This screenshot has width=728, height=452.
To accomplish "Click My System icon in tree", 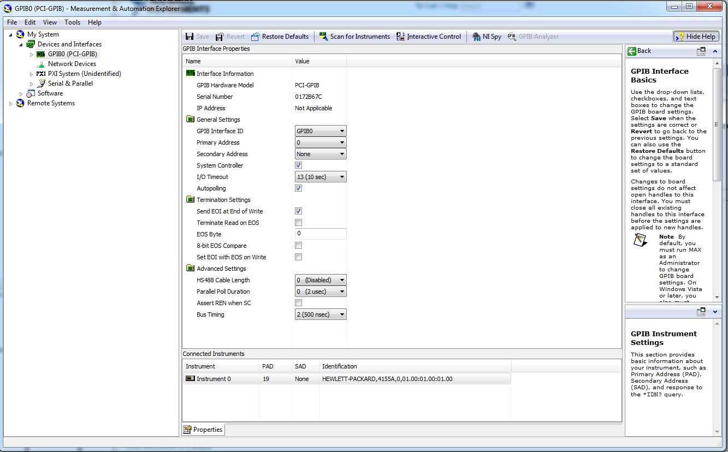I will [x=20, y=34].
